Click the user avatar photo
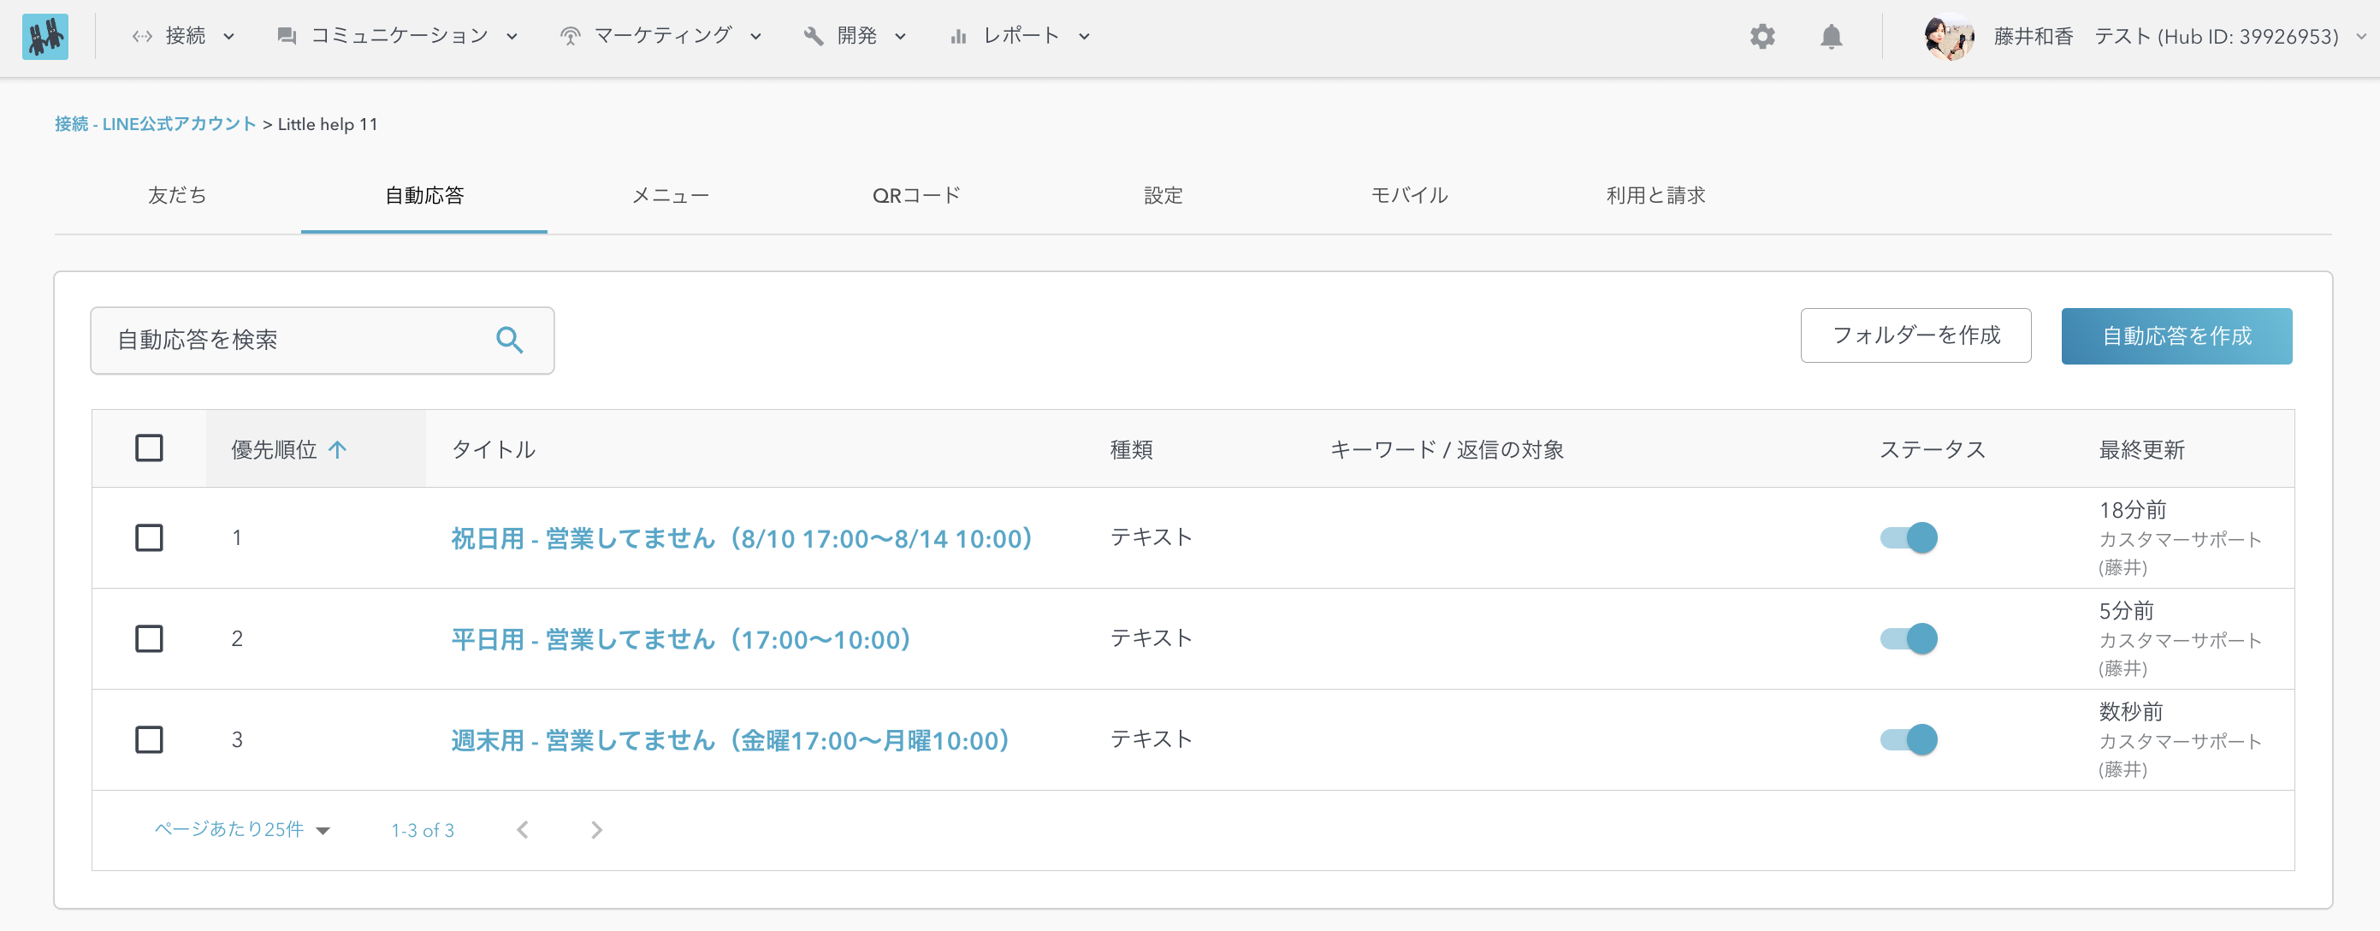 click(1948, 37)
